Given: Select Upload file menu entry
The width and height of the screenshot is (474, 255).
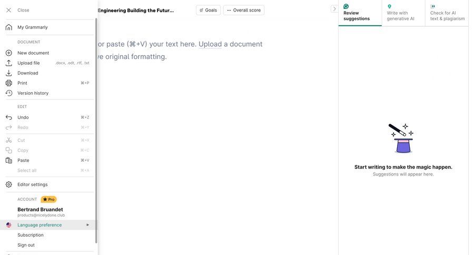Looking at the screenshot, I should [48, 63].
